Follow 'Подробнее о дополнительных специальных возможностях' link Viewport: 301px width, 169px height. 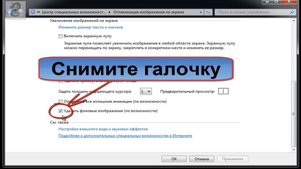pos(125,136)
